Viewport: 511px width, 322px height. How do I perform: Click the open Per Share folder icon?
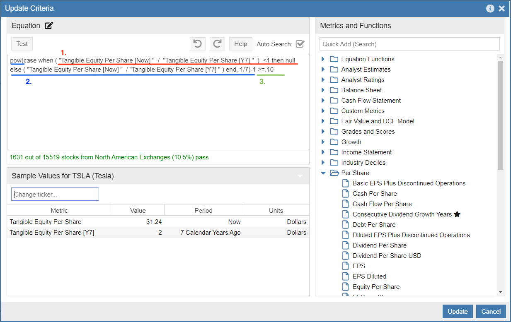click(334, 173)
